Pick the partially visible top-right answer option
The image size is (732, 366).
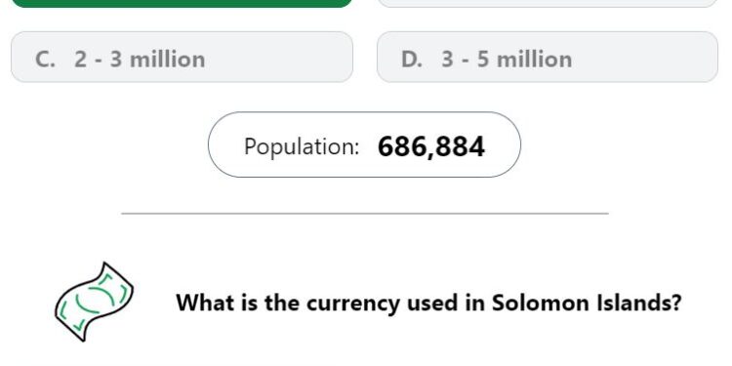(x=548, y=4)
